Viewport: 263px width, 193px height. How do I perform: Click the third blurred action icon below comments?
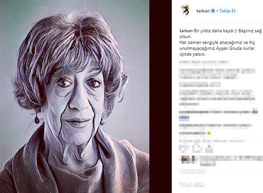click(x=209, y=149)
